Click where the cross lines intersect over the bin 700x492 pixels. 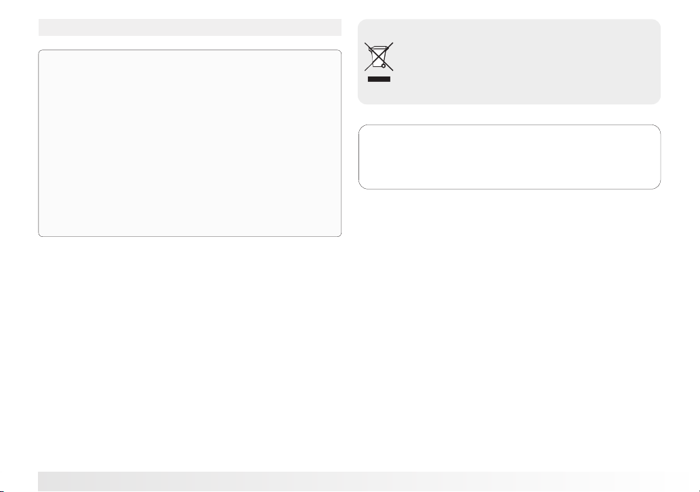pyautogui.click(x=379, y=57)
